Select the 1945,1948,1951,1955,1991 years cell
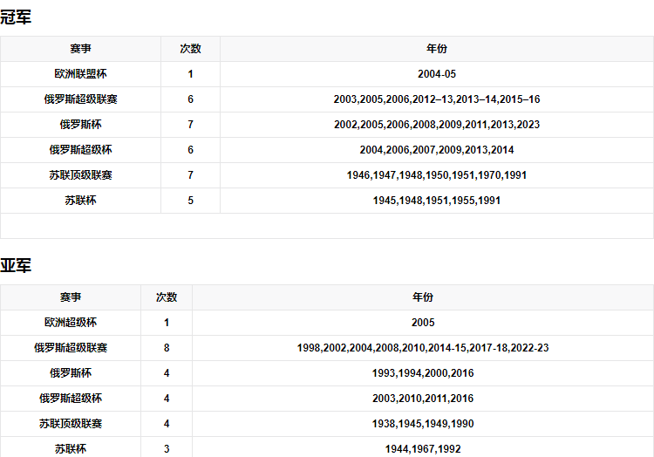The width and height of the screenshot is (654, 457). [436, 201]
